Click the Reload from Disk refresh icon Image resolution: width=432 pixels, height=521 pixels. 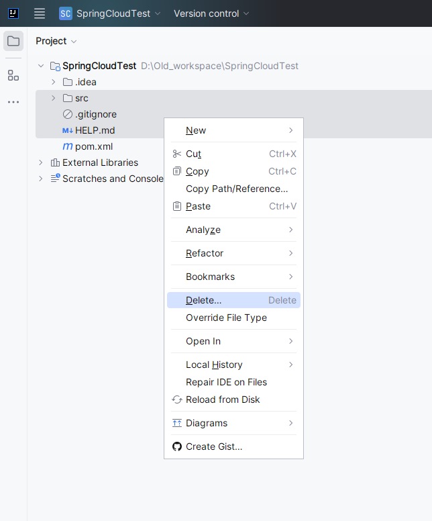pyautogui.click(x=177, y=399)
